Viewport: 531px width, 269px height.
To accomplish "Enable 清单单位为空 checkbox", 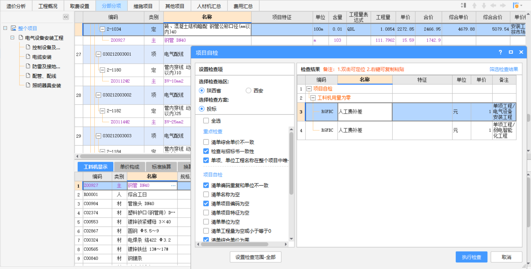I will (x=206, y=222).
